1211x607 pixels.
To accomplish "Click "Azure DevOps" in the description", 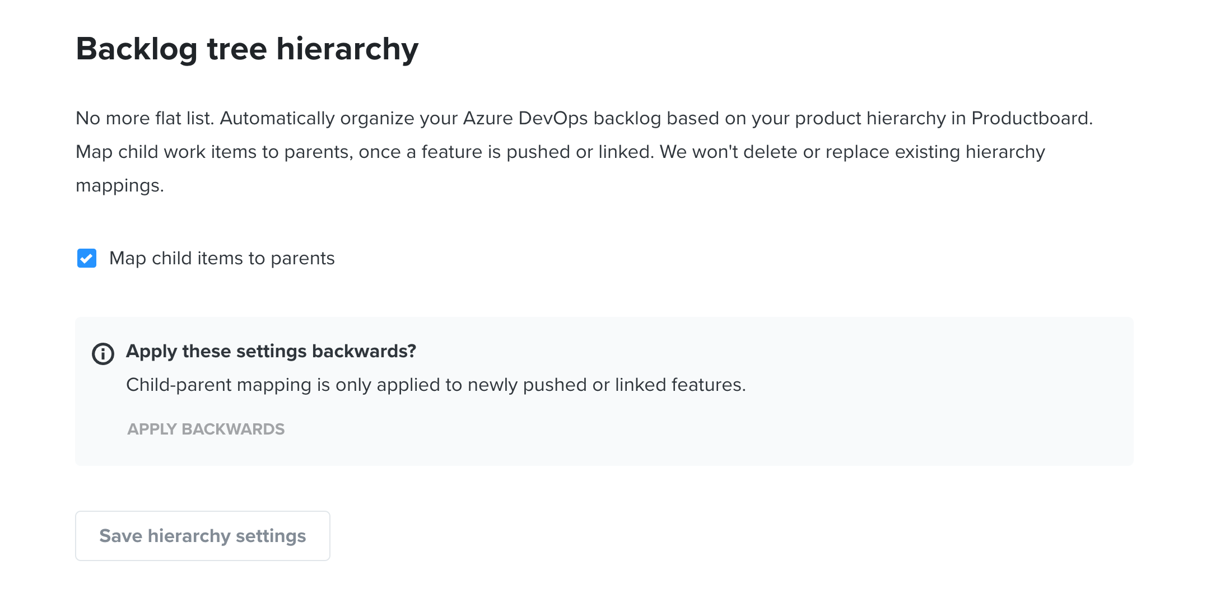I will (x=525, y=118).
